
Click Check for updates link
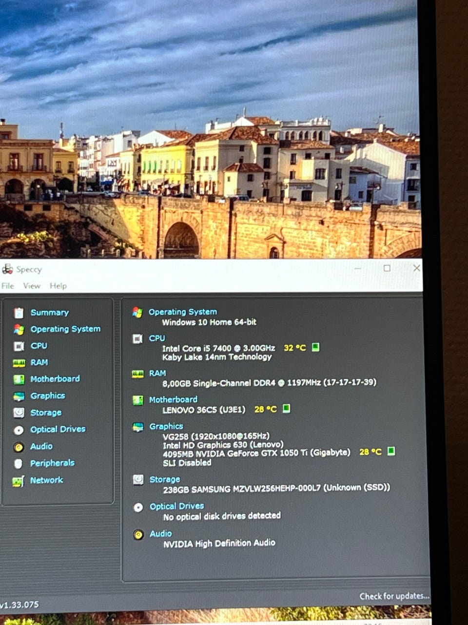pyautogui.click(x=394, y=596)
